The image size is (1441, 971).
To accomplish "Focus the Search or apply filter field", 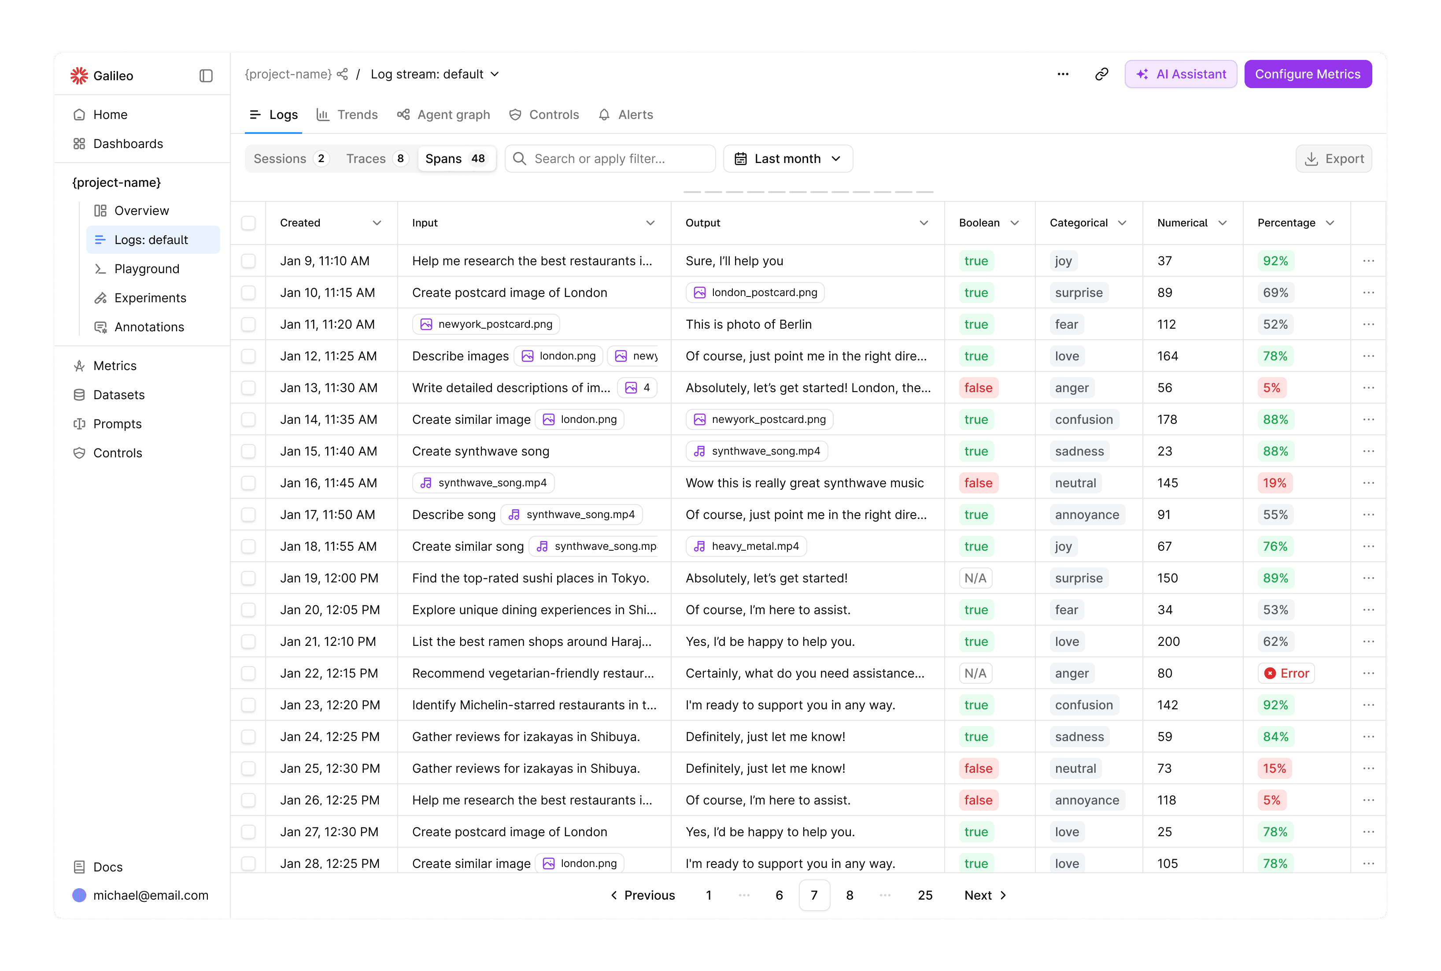I will (x=610, y=159).
